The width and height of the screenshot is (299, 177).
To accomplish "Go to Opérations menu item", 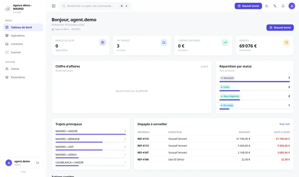I will point(23,36).
